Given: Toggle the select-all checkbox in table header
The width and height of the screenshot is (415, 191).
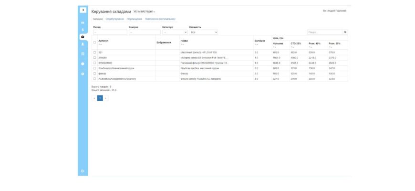Looking at the screenshot, I should tap(94, 42).
